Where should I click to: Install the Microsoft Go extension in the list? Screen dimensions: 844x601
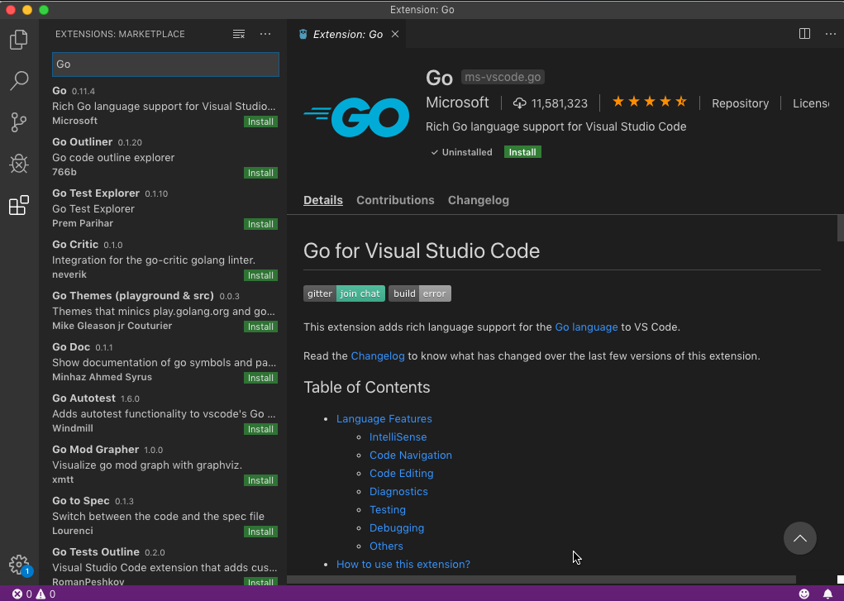[x=260, y=122]
